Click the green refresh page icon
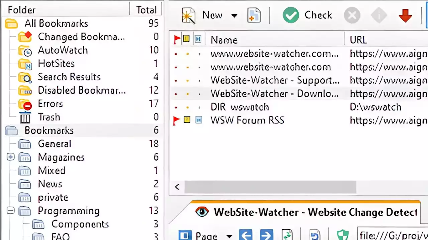Viewport: 428px width, 240px height. click(287, 235)
